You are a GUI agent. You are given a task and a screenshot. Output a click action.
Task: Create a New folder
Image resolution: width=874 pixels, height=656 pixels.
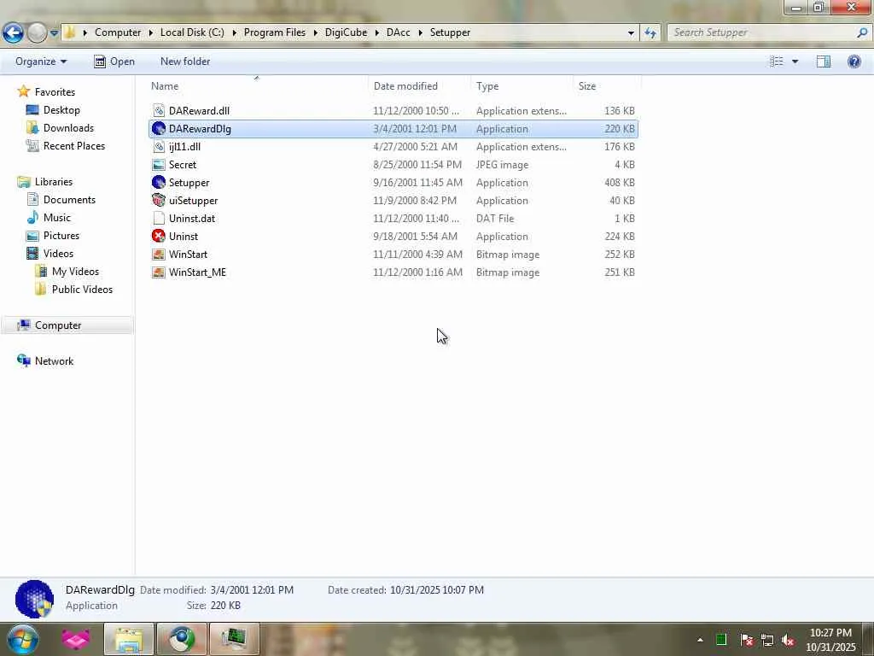185,61
